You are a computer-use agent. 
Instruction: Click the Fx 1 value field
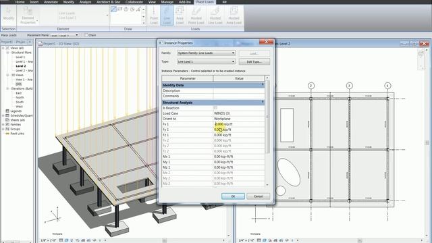click(239, 124)
